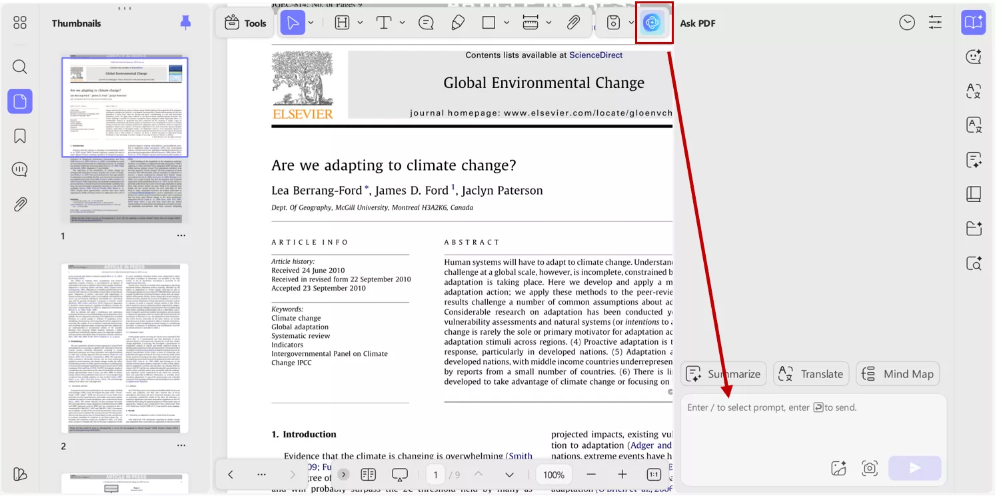Click the screenshot camera icon in chat
This screenshot has width=997, height=496.
point(870,468)
